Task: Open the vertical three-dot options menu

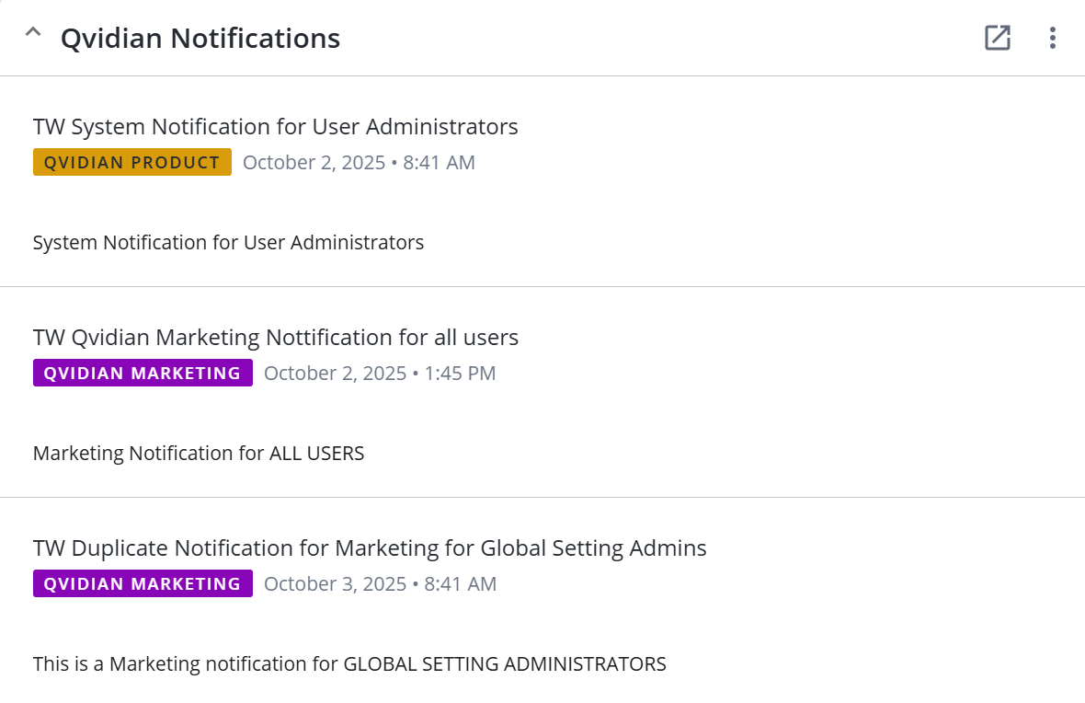Action: pyautogui.click(x=1053, y=38)
